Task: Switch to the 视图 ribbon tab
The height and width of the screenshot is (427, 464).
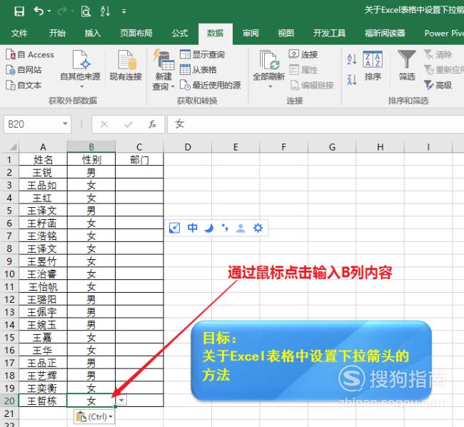Action: click(x=286, y=33)
